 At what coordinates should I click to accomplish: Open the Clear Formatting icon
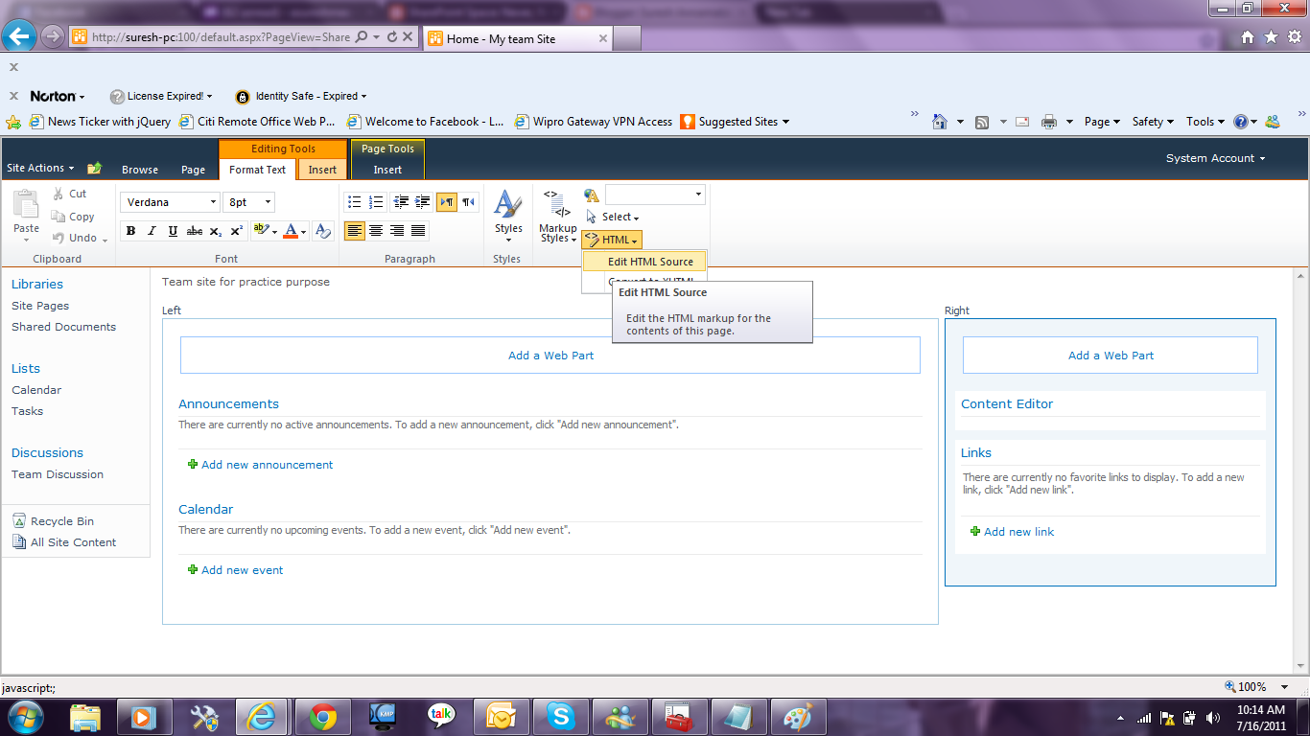pyautogui.click(x=324, y=230)
